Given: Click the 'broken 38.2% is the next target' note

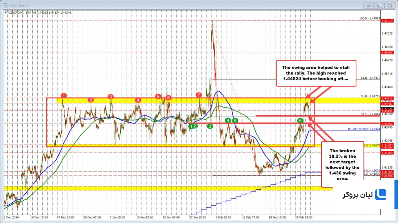Looking at the screenshot, I should tap(342, 164).
